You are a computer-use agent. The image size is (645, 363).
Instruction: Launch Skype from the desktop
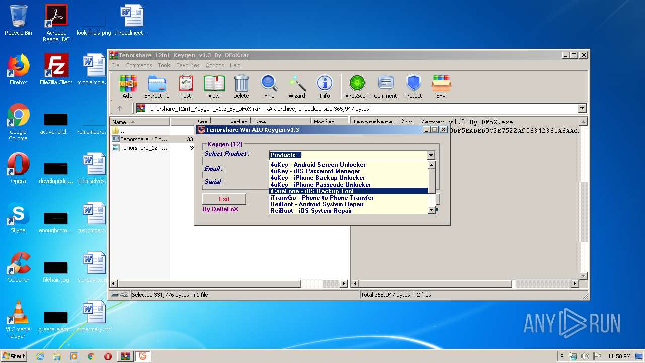(x=18, y=218)
